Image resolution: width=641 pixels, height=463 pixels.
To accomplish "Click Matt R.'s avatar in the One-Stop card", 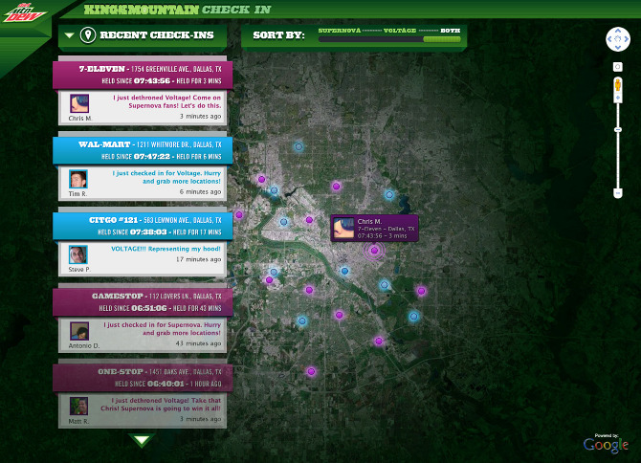I will click(78, 407).
